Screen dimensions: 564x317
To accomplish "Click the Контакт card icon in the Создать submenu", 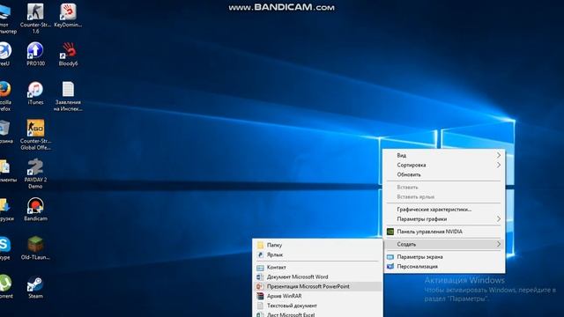I will (x=260, y=268).
